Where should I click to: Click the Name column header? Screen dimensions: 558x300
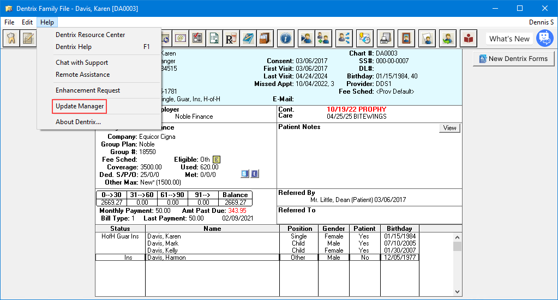212,229
